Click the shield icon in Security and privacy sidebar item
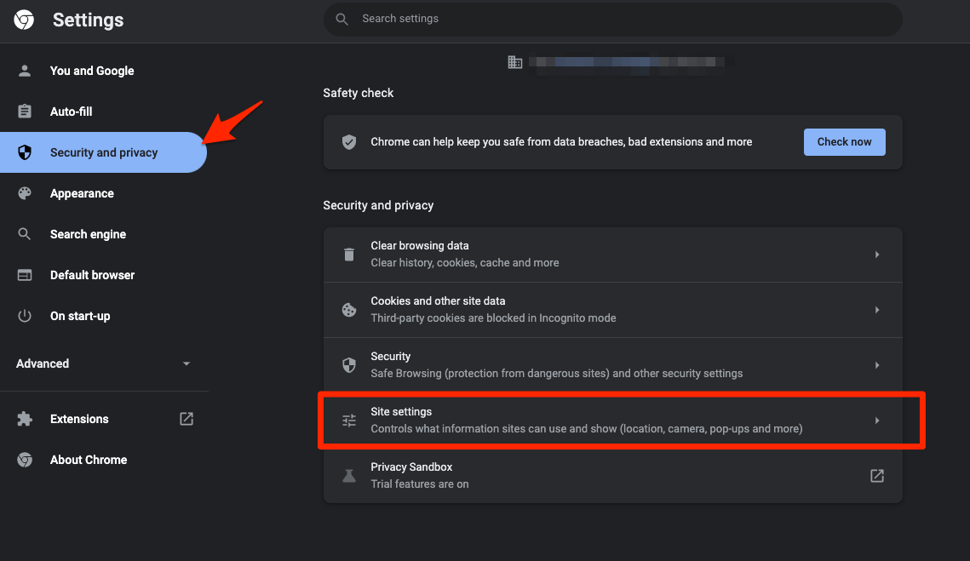Viewport: 970px width, 561px height. (25, 152)
